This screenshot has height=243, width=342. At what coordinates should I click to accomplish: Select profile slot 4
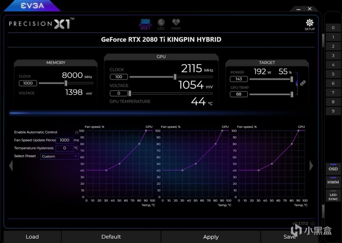pyautogui.click(x=333, y=65)
